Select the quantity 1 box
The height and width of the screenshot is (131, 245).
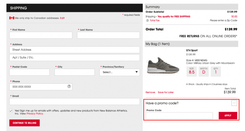tap(216, 71)
